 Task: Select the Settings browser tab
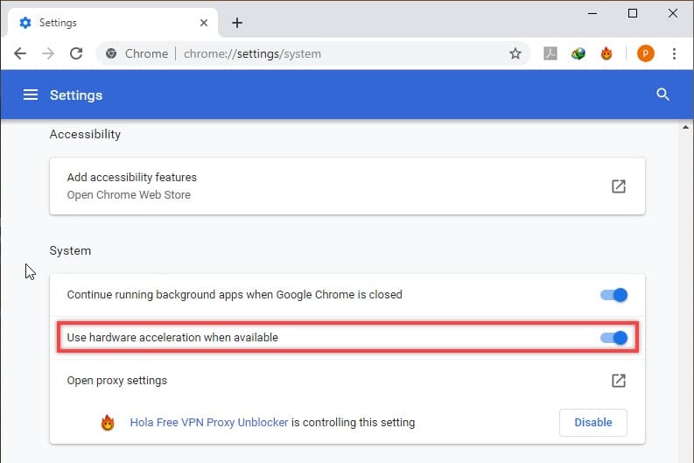(x=113, y=23)
